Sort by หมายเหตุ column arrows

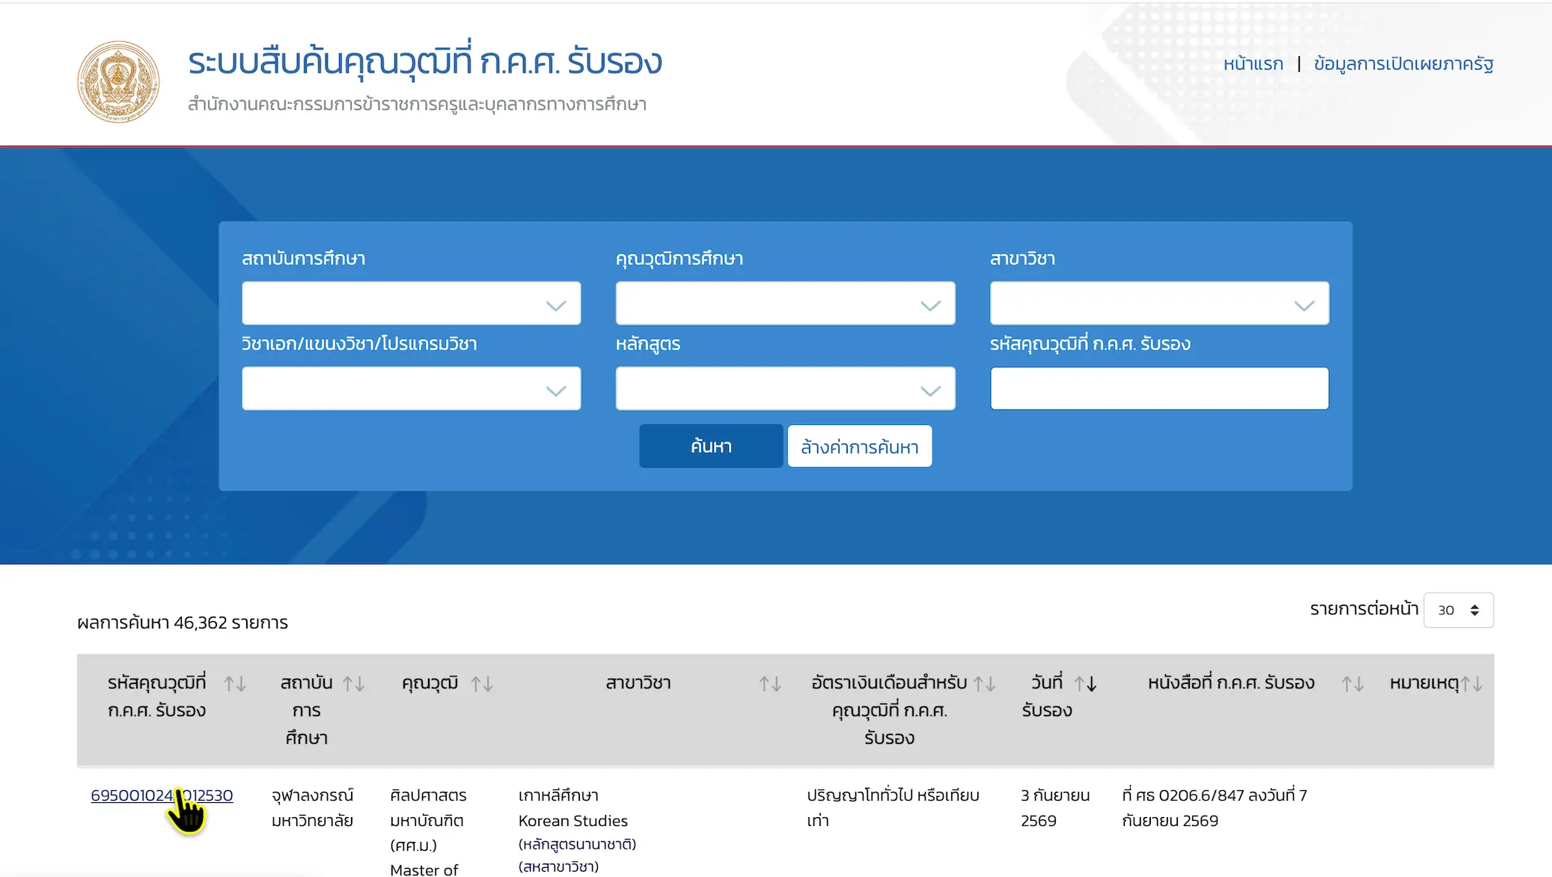click(1471, 683)
